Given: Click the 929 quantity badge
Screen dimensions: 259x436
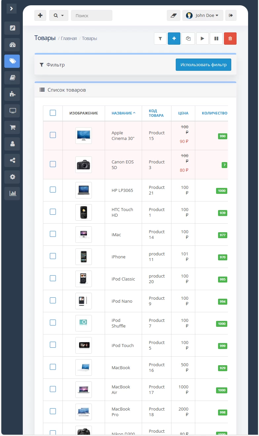Looking at the screenshot, I should point(223,368).
